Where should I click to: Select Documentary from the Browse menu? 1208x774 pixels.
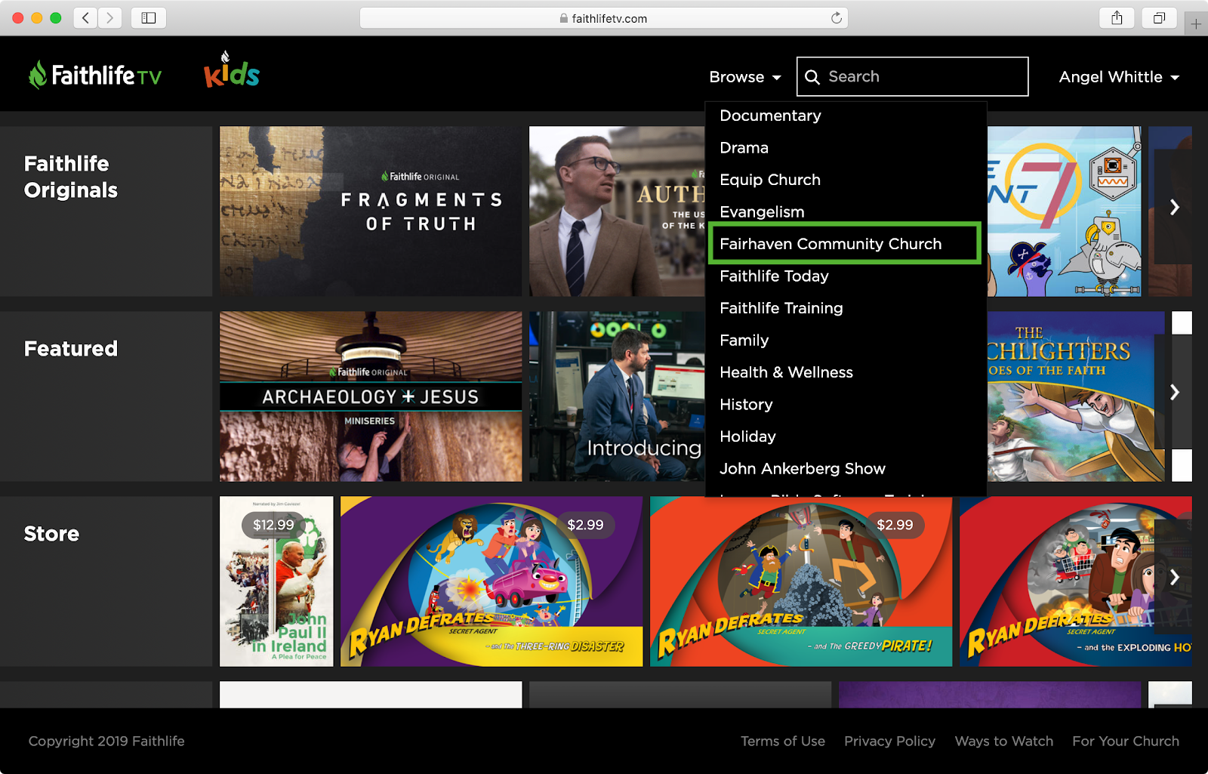[770, 116]
